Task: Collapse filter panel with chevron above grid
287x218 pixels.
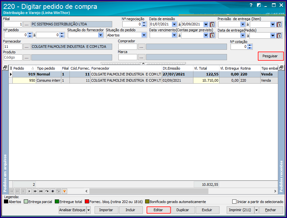Action: tap(143, 63)
